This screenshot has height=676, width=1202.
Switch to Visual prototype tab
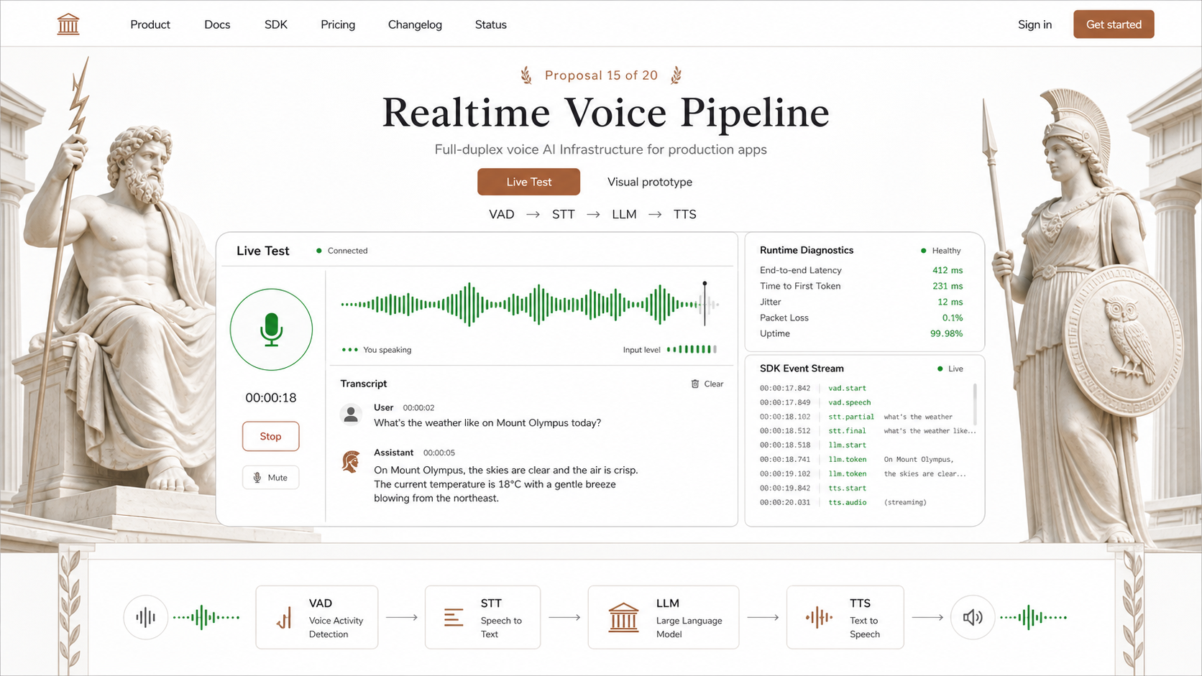[x=650, y=182]
